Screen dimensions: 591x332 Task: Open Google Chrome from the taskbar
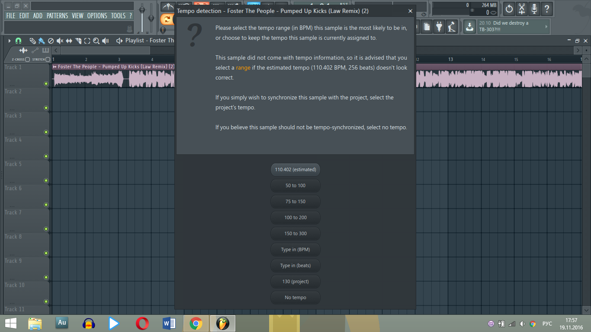pos(196,323)
